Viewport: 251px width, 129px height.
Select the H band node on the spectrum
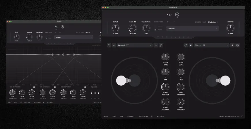pos(74,55)
